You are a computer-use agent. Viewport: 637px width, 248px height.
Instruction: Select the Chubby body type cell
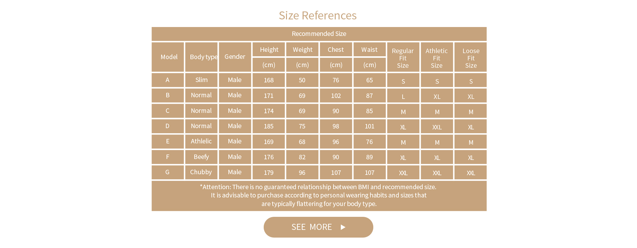click(x=201, y=172)
